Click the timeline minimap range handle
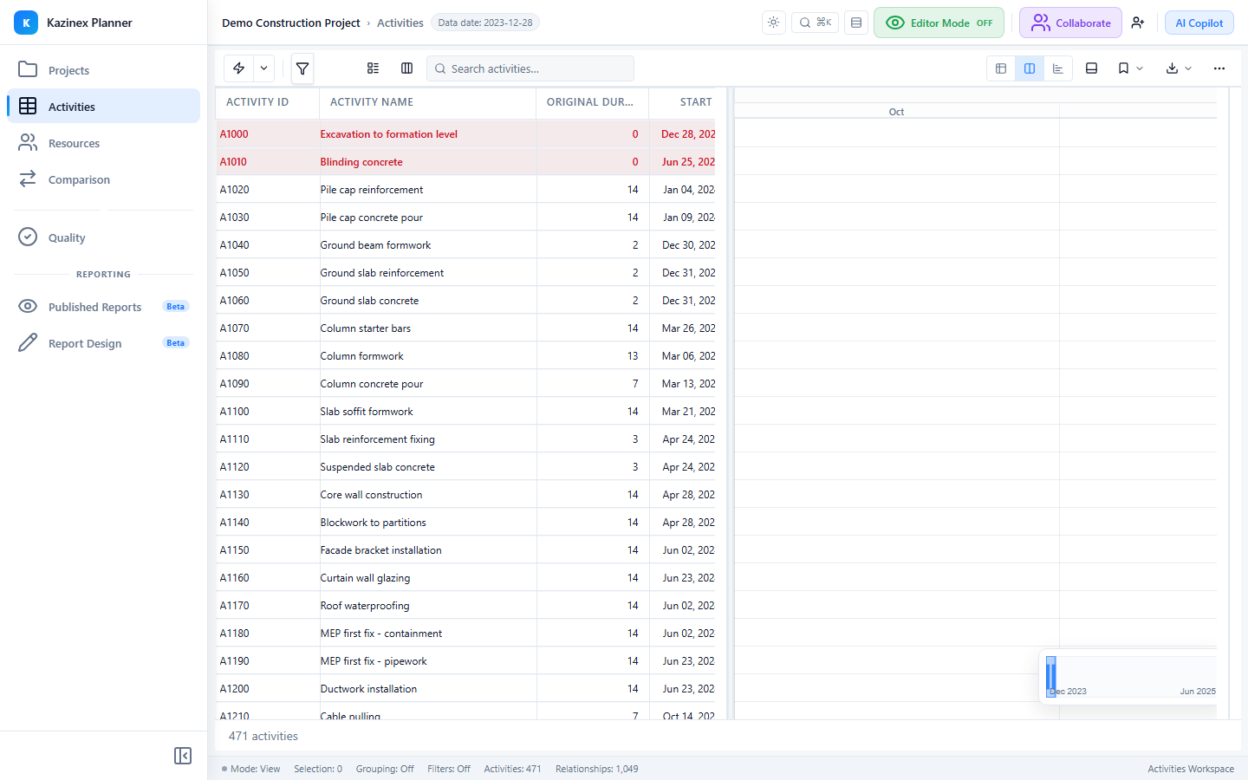Image resolution: width=1248 pixels, height=780 pixels. click(x=1051, y=676)
